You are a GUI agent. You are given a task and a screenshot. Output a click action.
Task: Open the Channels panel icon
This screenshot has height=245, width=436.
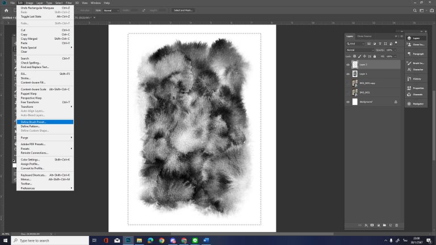(x=417, y=94)
